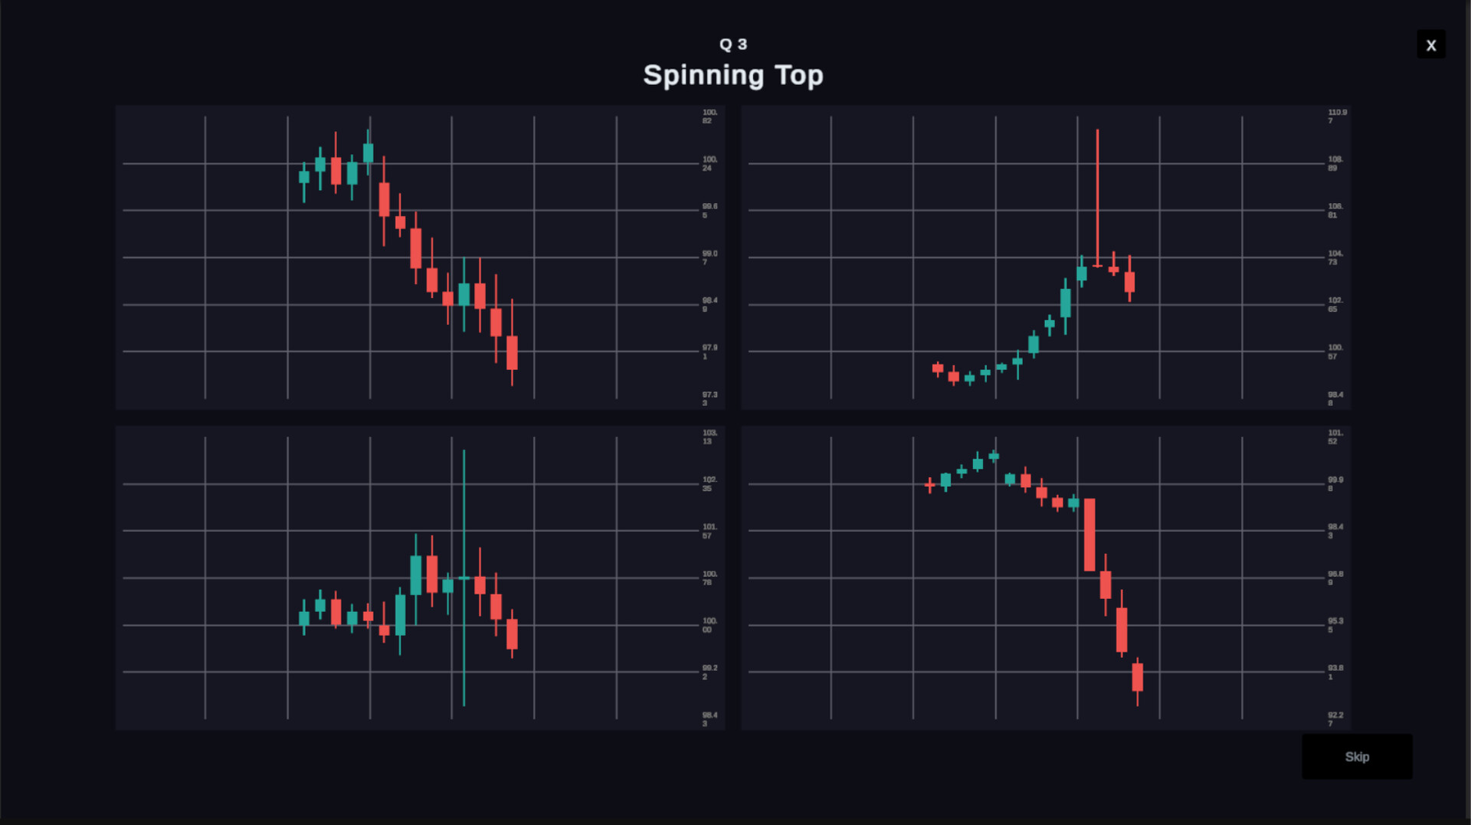Select the top-left downtrend chart
The width and height of the screenshot is (1471, 825).
point(420,257)
